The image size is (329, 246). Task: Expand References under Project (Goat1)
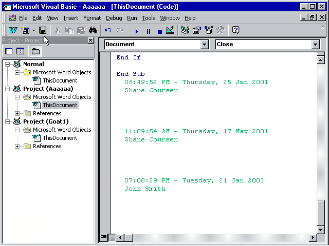click(17, 146)
